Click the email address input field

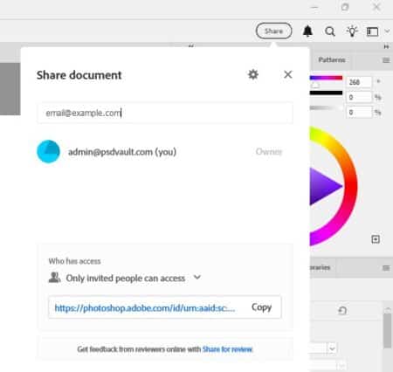165,113
